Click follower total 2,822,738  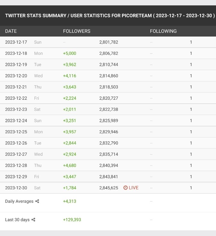(x=109, y=109)
